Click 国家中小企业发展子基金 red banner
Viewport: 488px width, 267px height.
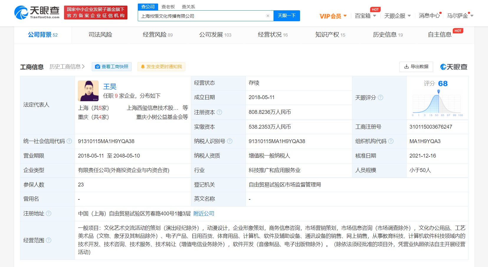[96, 12]
